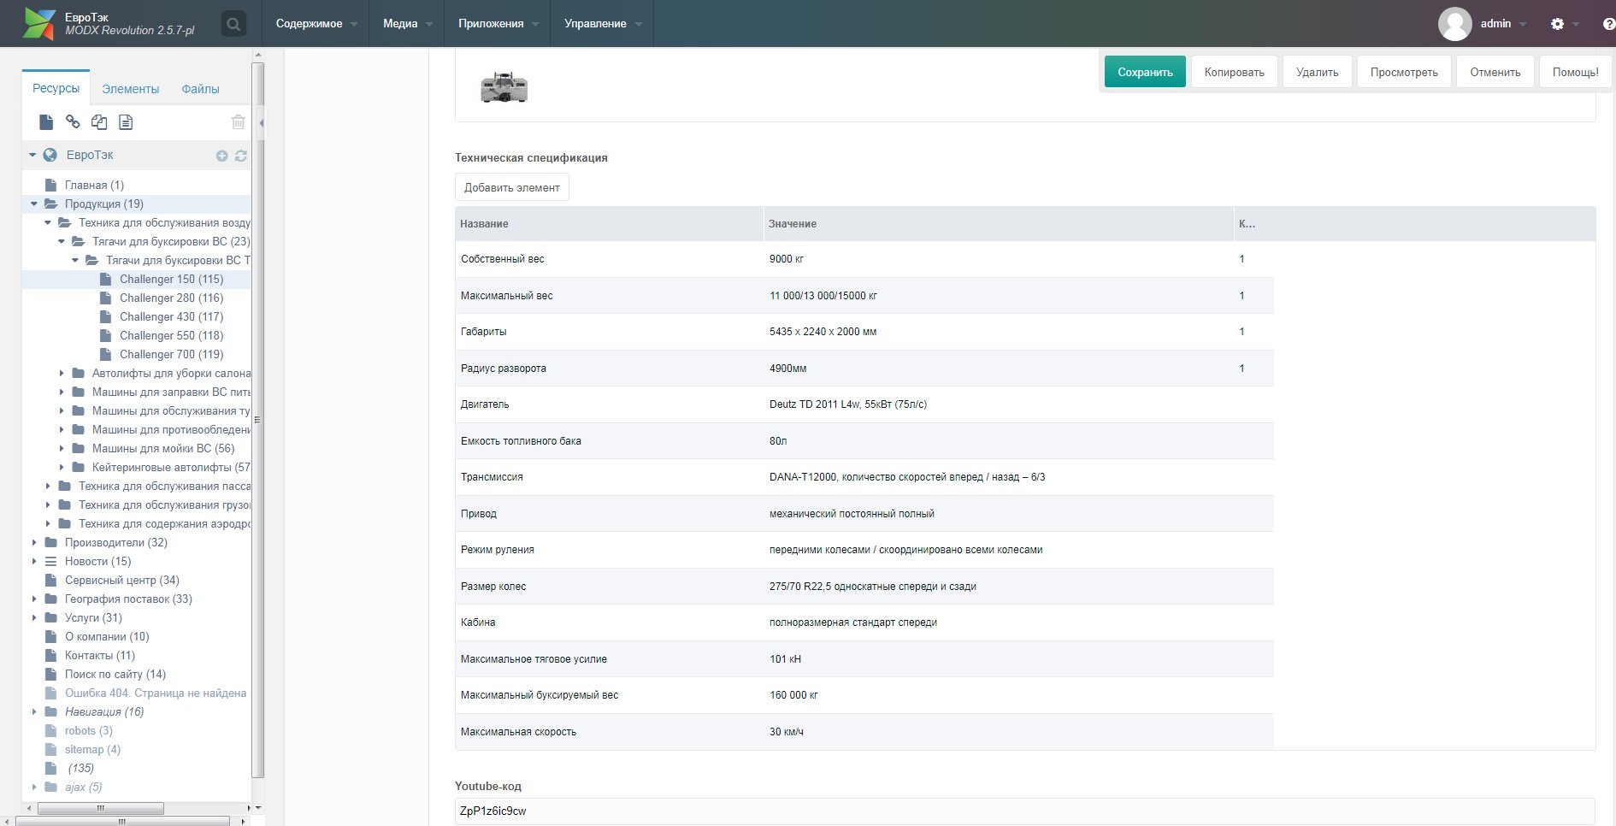Expand the Услуги (31) folder
The image size is (1616, 826).
[34, 617]
